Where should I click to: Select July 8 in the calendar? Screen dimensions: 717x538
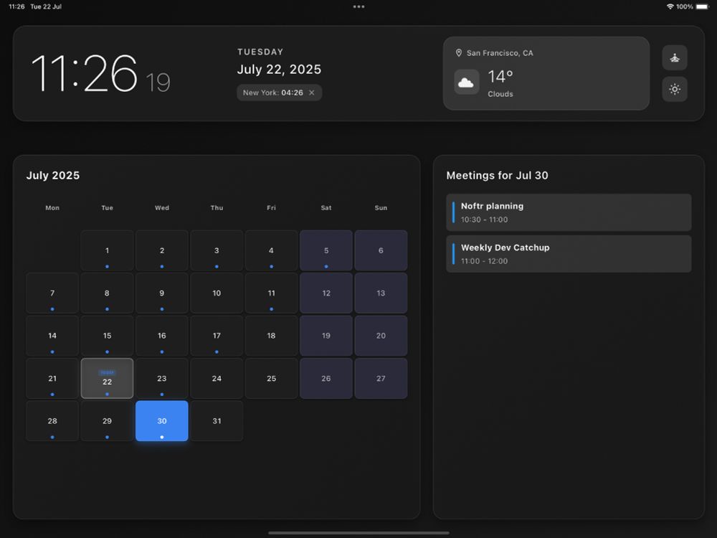(x=107, y=293)
